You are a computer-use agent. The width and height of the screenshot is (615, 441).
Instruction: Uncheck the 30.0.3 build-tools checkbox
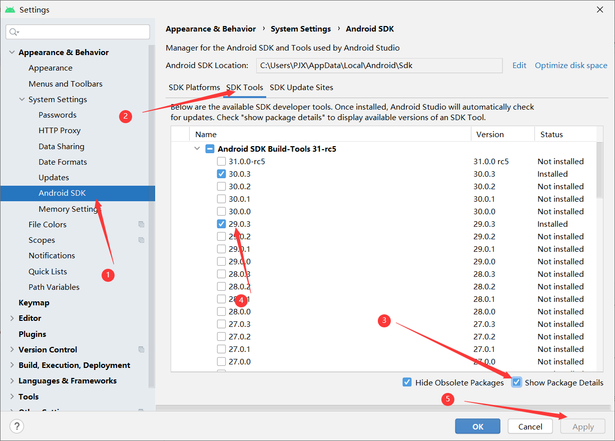tap(221, 174)
